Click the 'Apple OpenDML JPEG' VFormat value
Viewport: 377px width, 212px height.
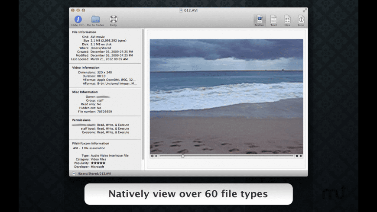(117, 80)
